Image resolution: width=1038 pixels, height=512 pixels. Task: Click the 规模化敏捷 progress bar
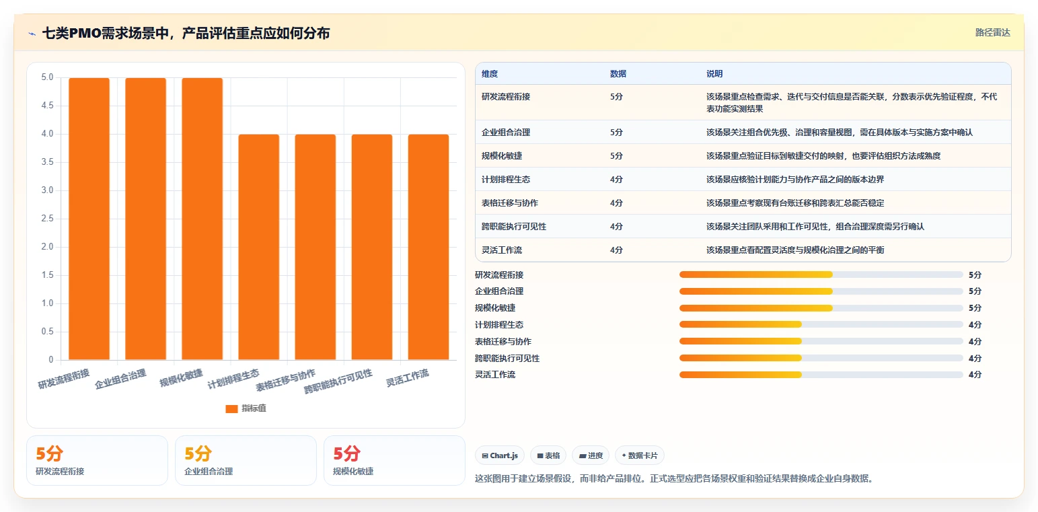(821, 308)
